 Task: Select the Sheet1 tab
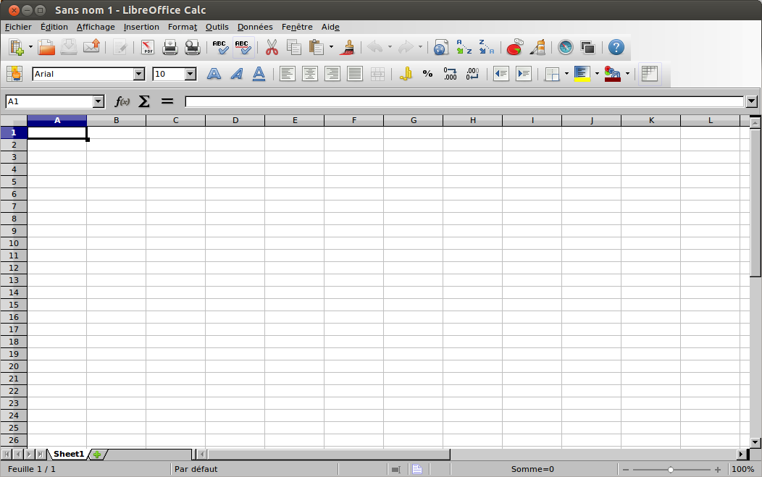(x=68, y=454)
